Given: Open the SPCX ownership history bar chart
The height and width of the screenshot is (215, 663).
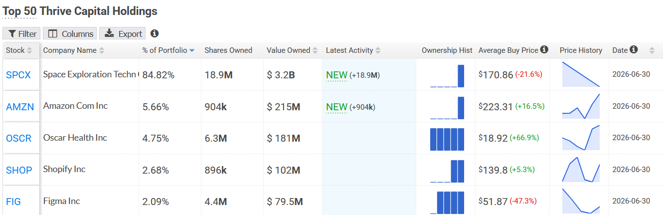Looking at the screenshot, I should tap(447, 76).
